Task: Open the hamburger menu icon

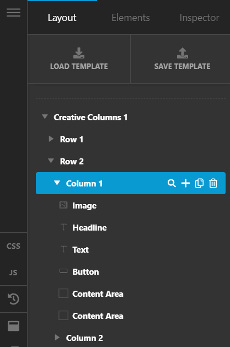Action: point(13,13)
